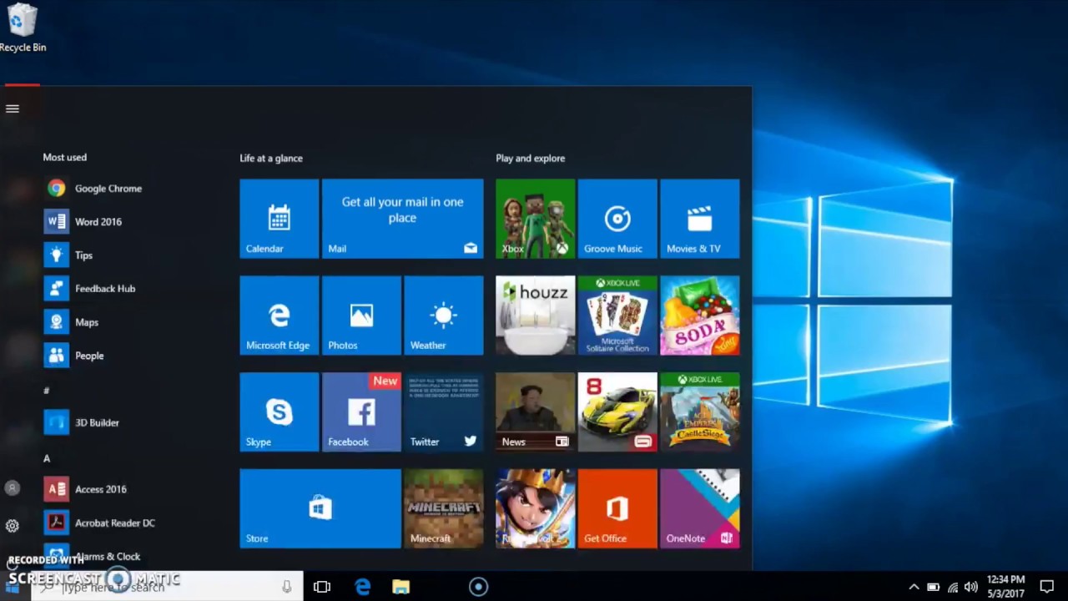The height and width of the screenshot is (601, 1068).
Task: Click the Most used heading
Action: click(65, 157)
